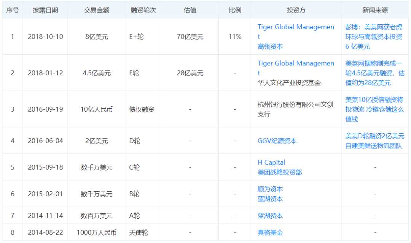Click the 披露日期 column header
The image size is (411, 243).
click(45, 10)
